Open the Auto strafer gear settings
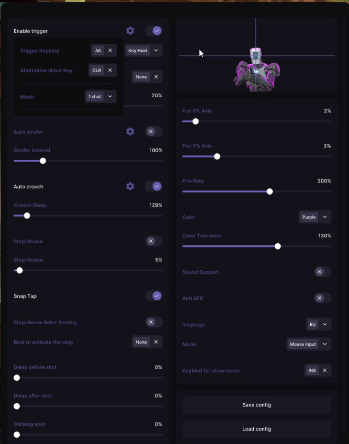This screenshot has width=349, height=444. click(130, 131)
